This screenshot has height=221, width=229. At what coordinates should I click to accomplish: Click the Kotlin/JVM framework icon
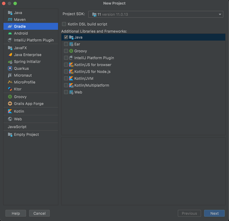(71, 78)
